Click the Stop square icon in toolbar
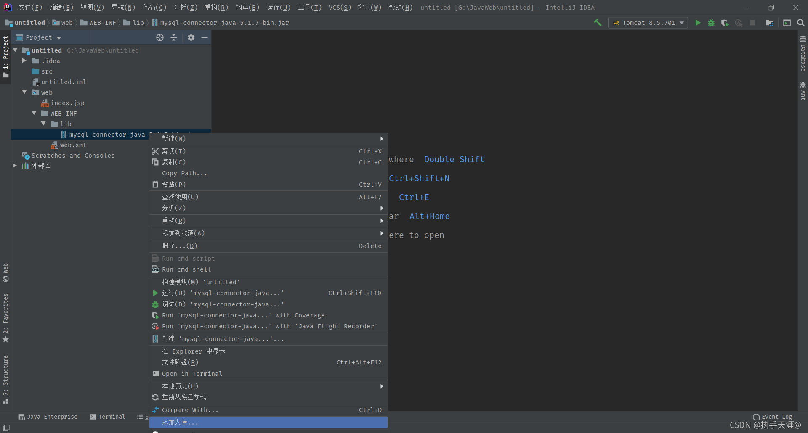The image size is (808, 433). click(752, 23)
